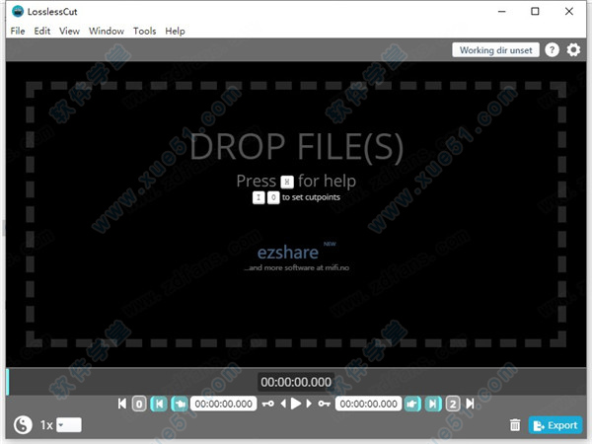
Task: Minimize the LosslessCut window
Action: click(x=502, y=11)
